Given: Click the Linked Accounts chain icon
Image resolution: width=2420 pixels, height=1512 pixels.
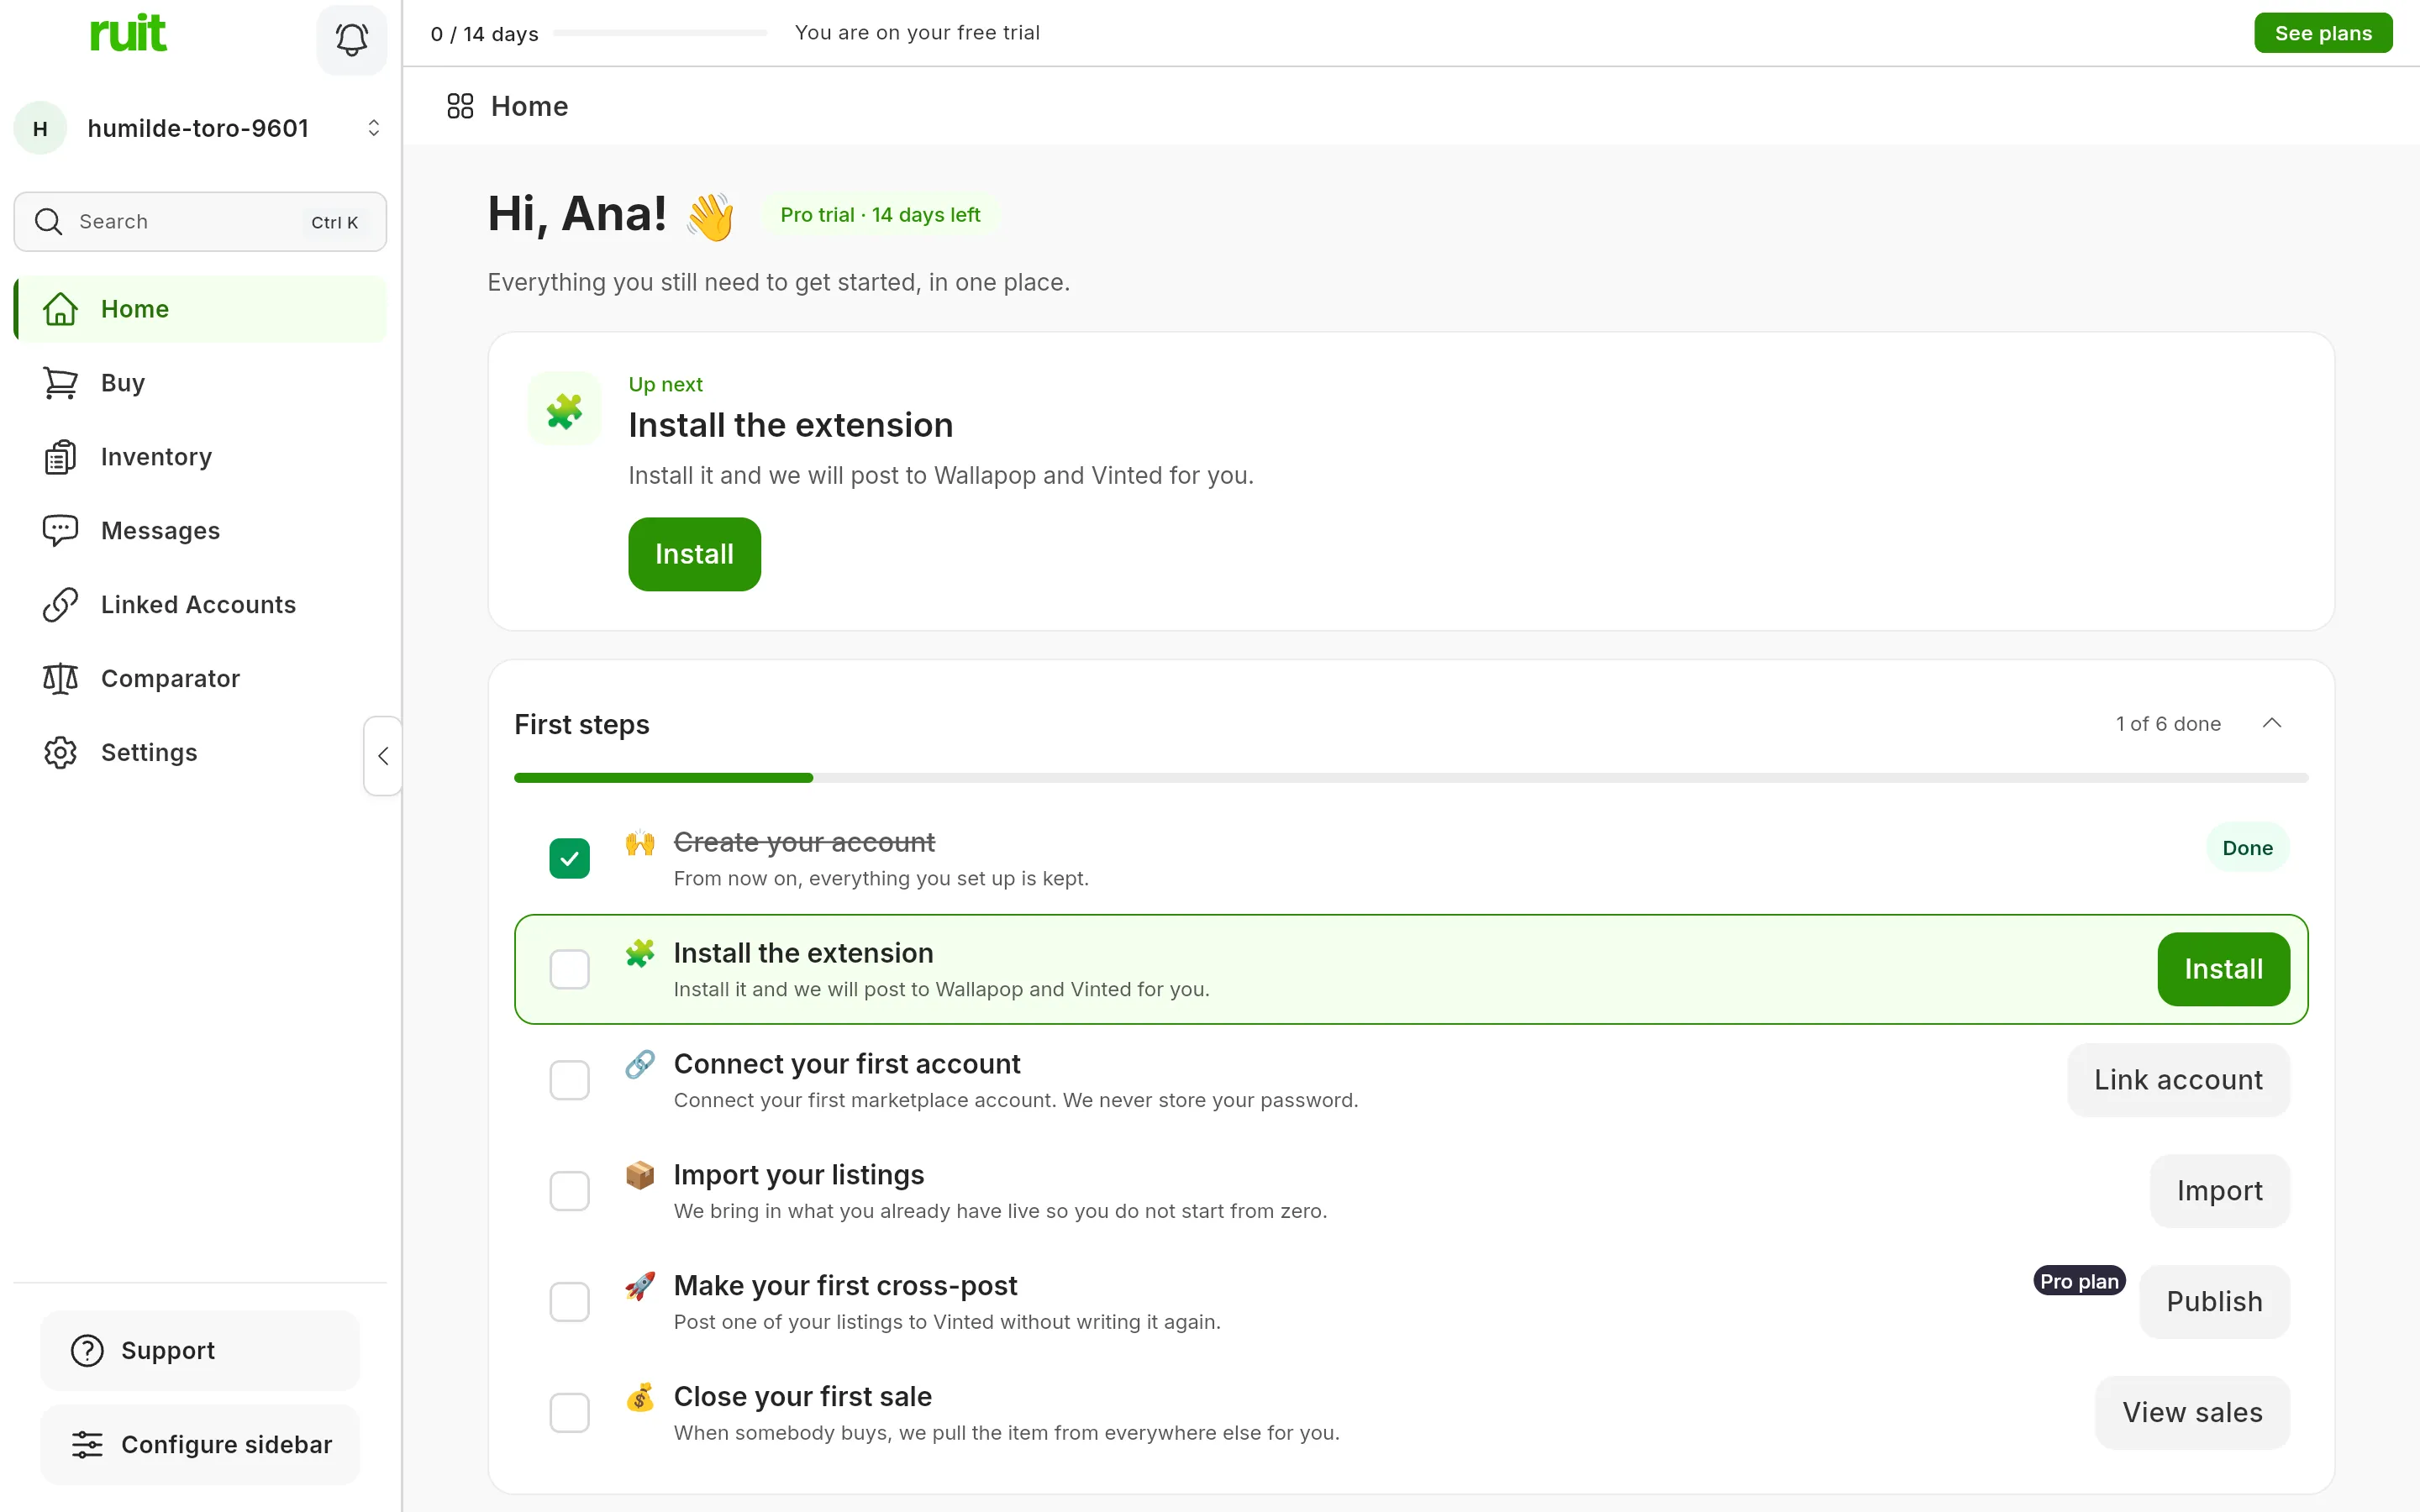Looking at the screenshot, I should click(x=60, y=605).
